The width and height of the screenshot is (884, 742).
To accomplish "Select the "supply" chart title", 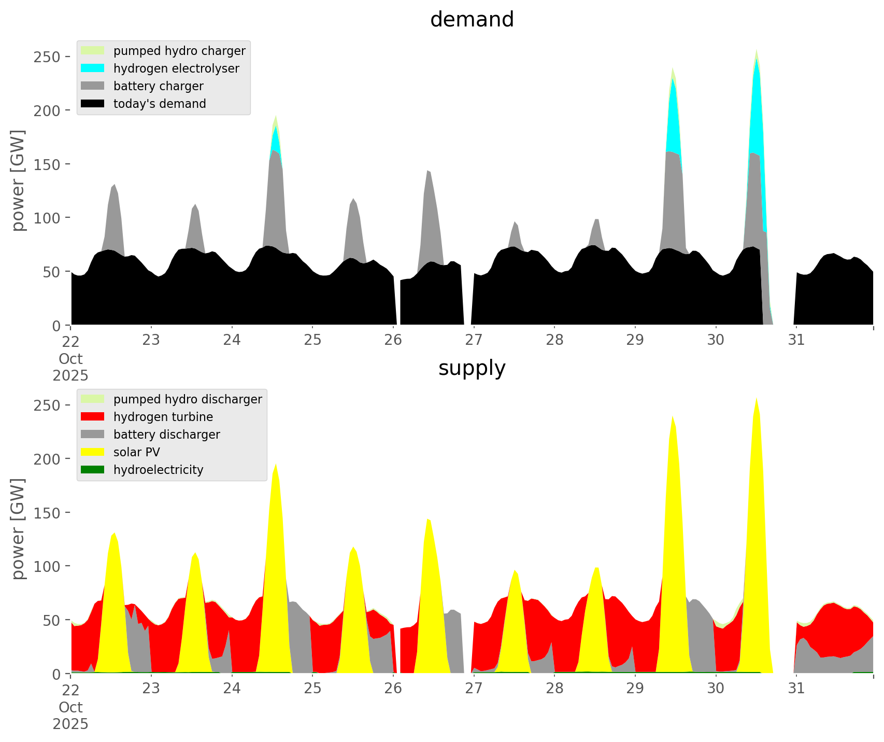I will [472, 368].
